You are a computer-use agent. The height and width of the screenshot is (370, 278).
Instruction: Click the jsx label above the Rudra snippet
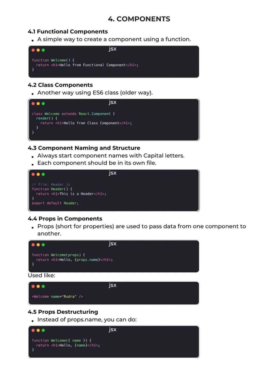[112, 285]
